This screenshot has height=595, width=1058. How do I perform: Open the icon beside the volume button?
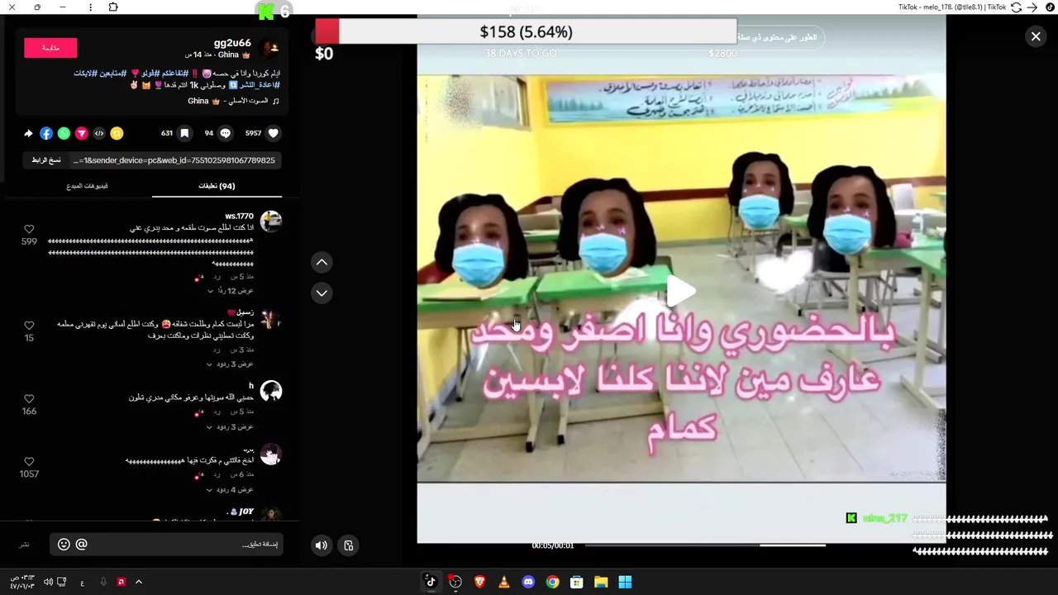(349, 545)
